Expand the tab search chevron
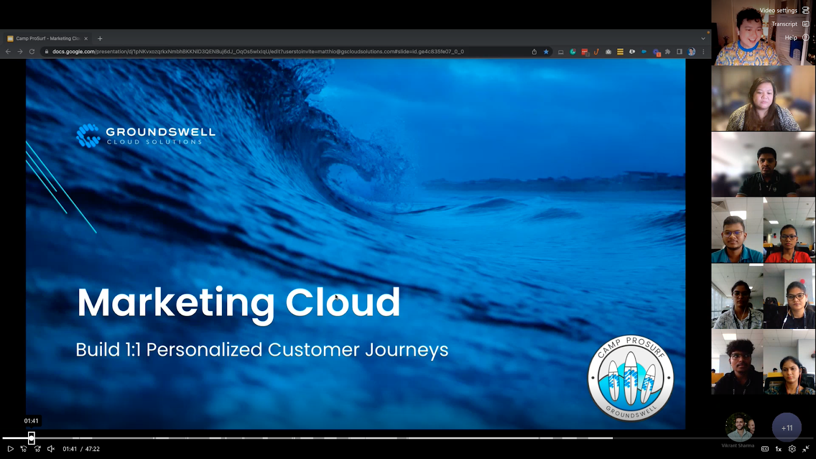Screen dimensions: 816x459 (703, 38)
